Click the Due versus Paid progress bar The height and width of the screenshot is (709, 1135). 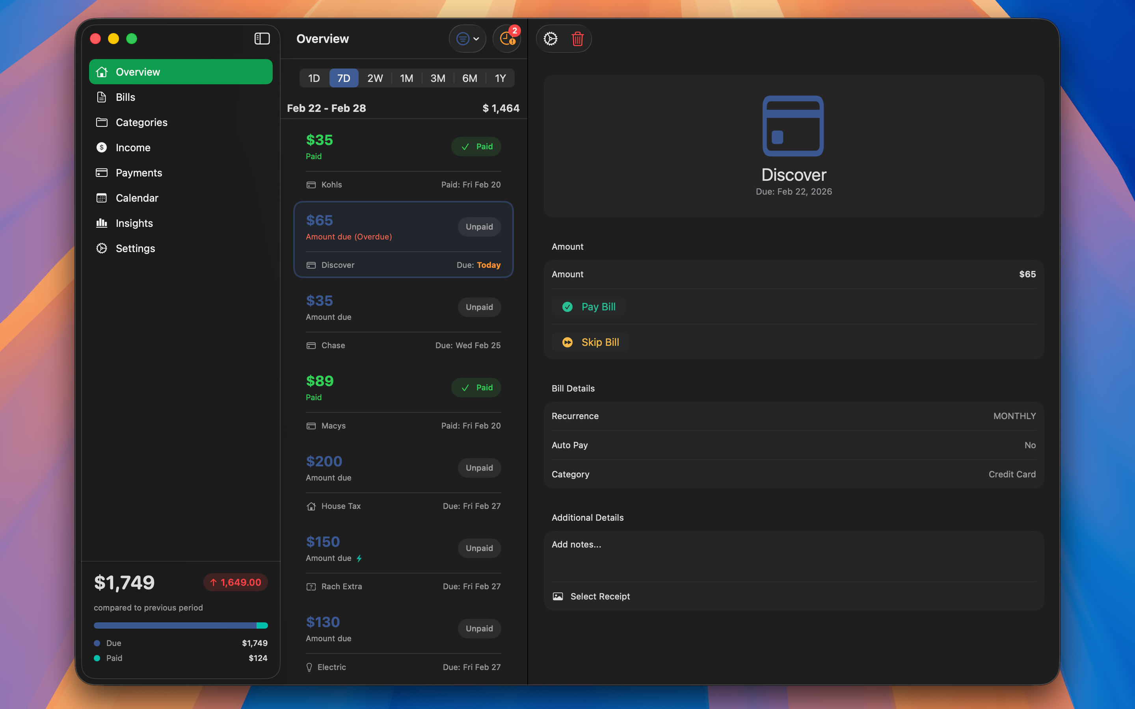tap(180, 625)
